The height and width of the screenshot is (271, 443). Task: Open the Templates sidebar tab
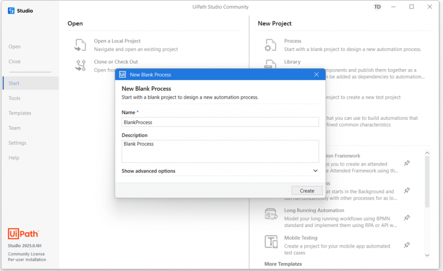click(20, 113)
